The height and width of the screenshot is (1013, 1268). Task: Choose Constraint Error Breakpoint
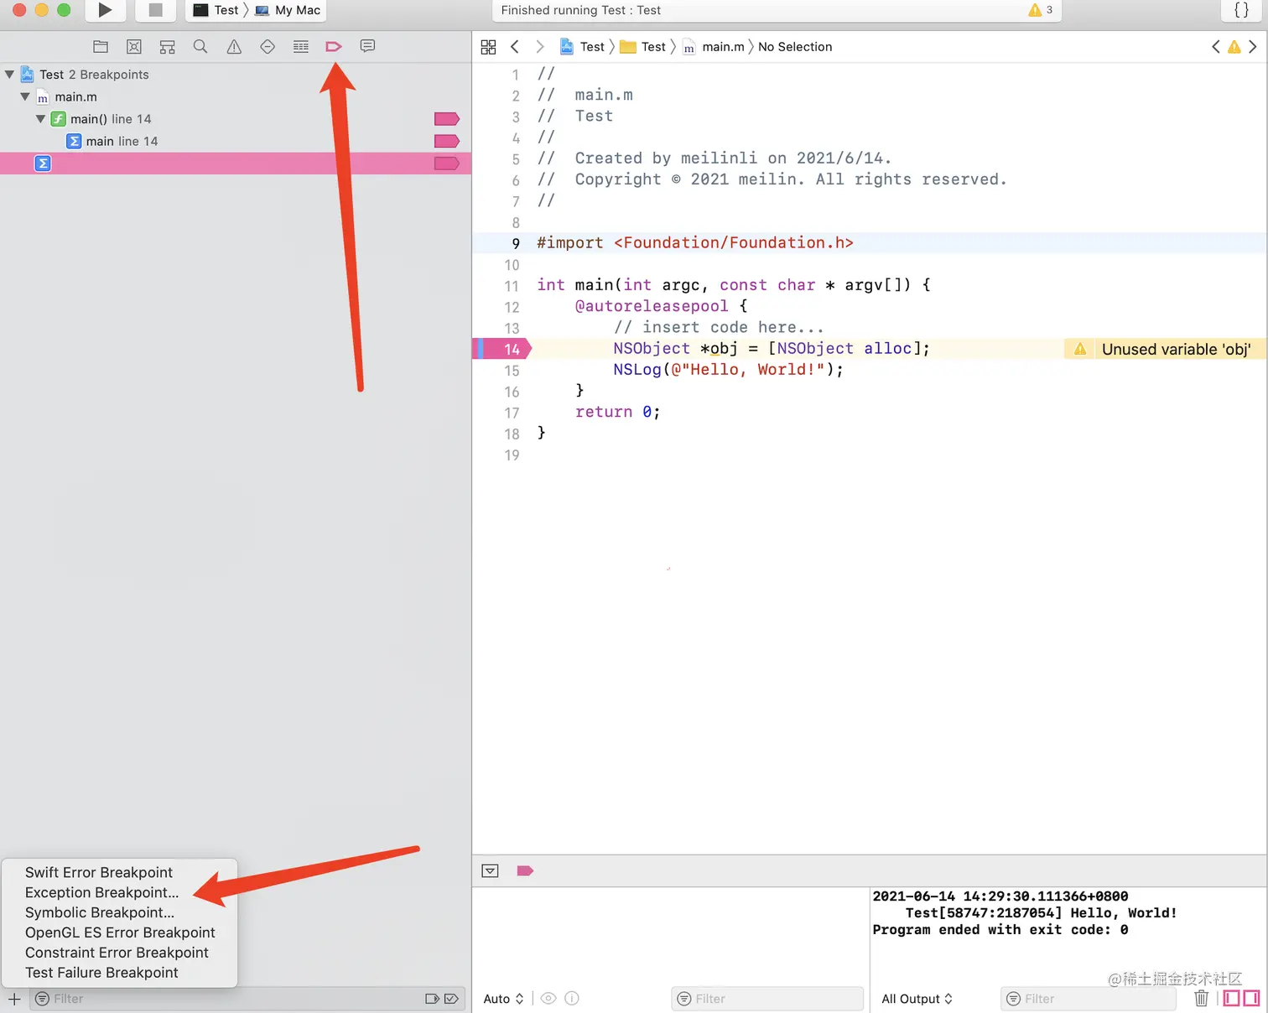pyautogui.click(x=117, y=953)
